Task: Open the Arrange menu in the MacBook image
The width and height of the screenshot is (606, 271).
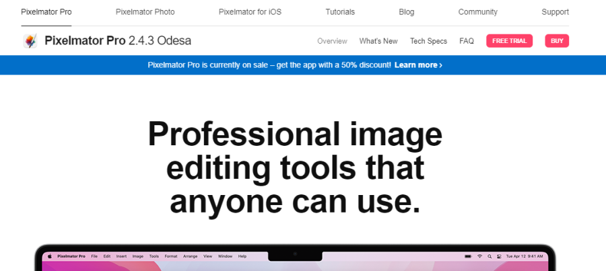Action: point(190,256)
